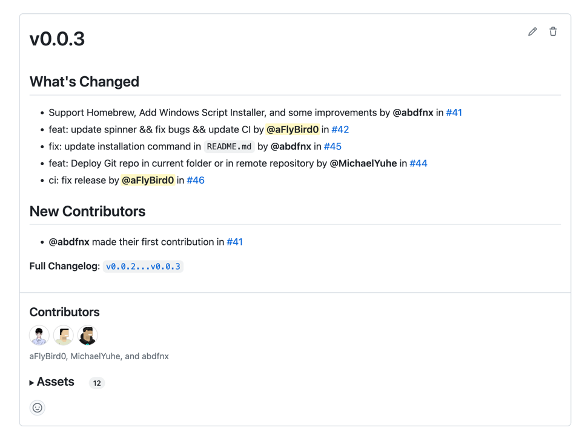Click @aFlyBird0 mention in spinner update line
This screenshot has height=433, width=579.
point(293,129)
